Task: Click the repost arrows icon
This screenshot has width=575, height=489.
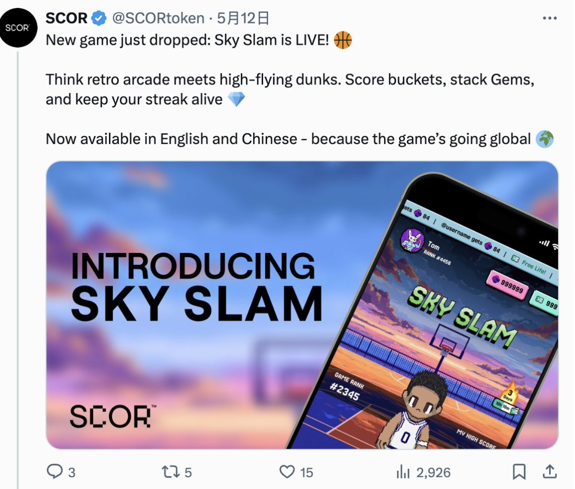Action: (x=171, y=472)
